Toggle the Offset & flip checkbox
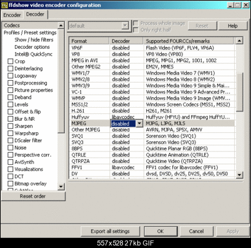The height and width of the screenshot is (248, 251). pyautogui.click(x=11, y=111)
